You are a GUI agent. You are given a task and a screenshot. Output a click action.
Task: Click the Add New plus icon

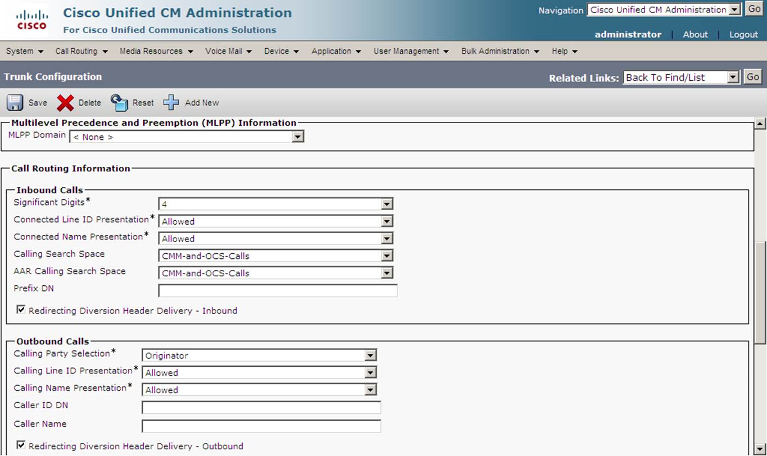point(171,103)
